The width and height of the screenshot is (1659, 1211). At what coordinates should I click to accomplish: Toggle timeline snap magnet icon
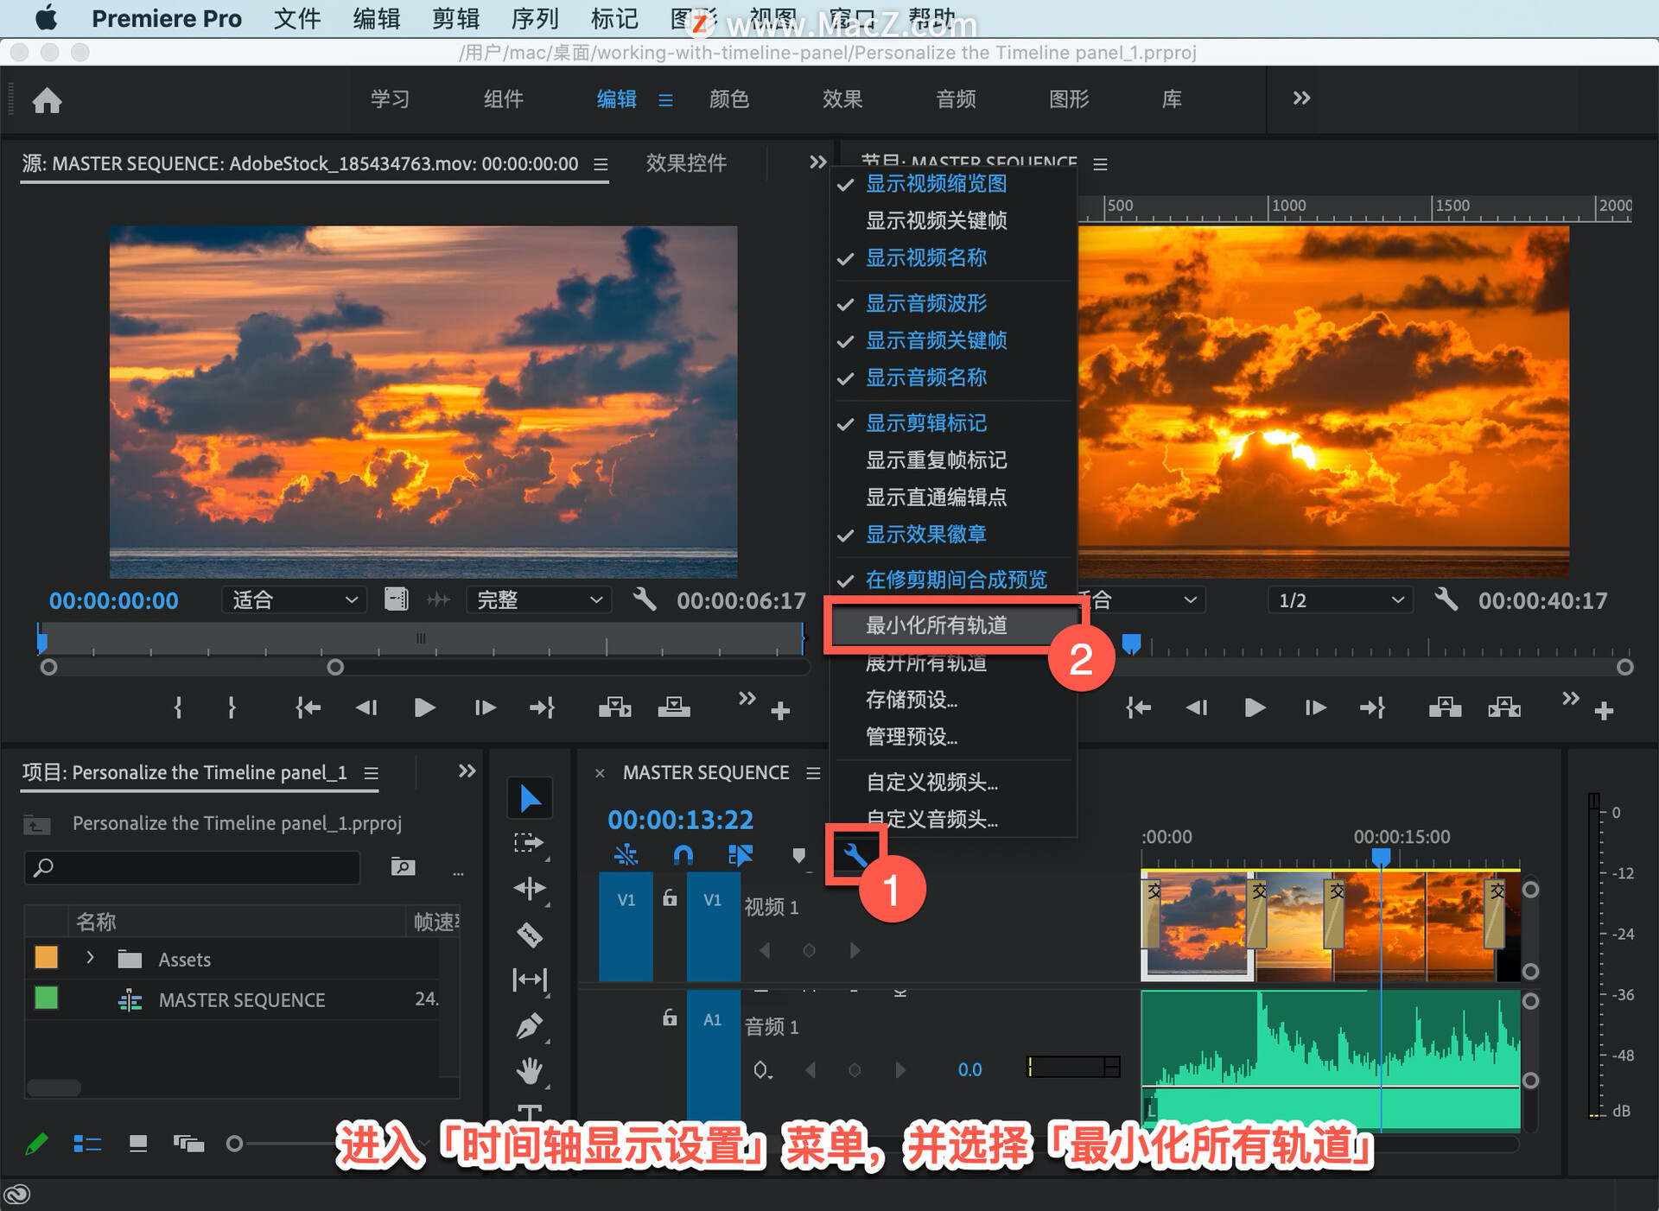pos(683,855)
